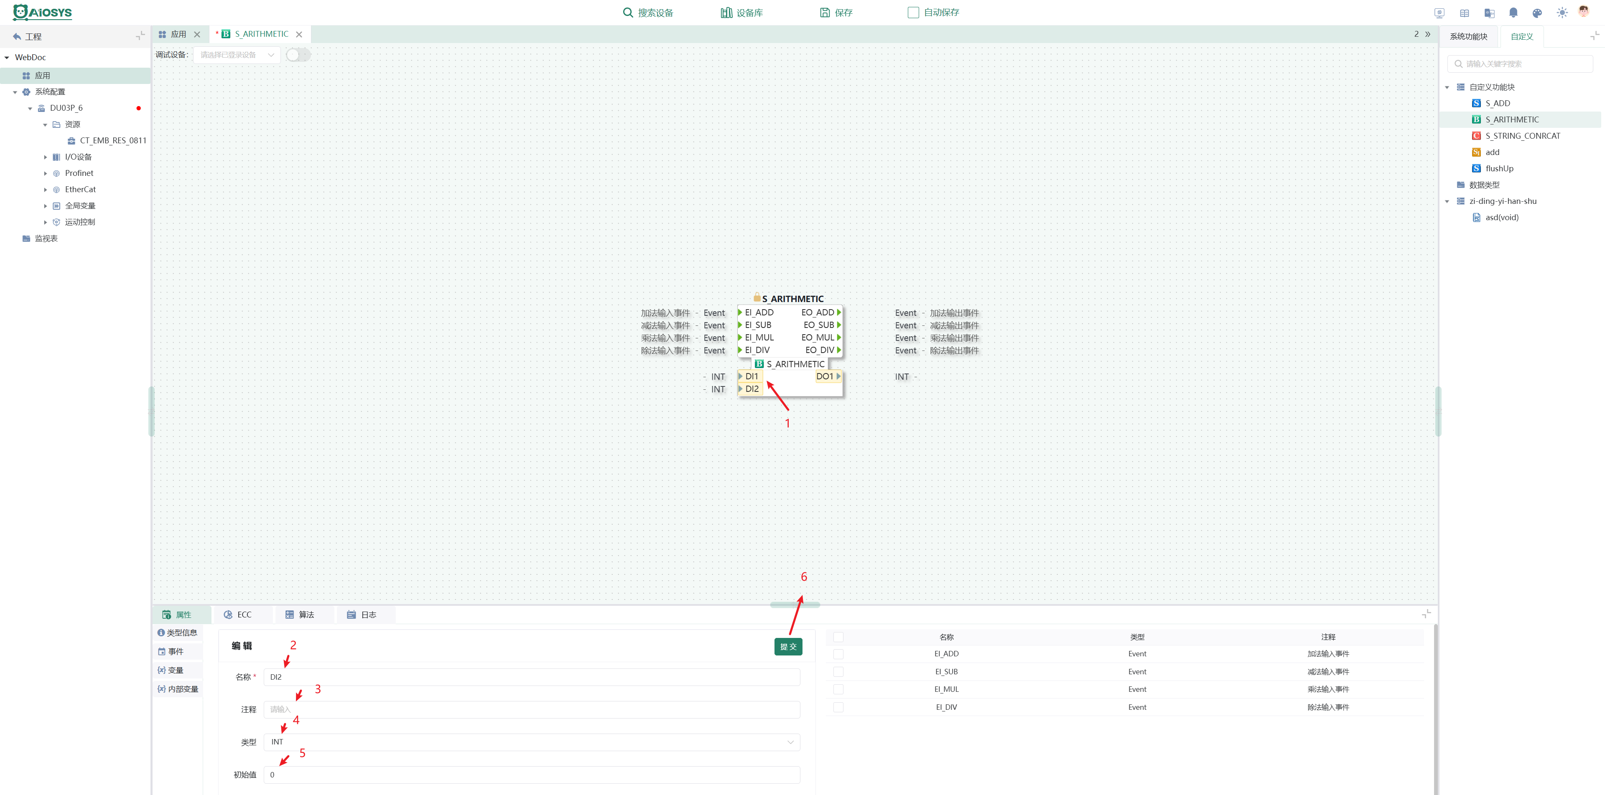Open notifications bell icon

1513,13
